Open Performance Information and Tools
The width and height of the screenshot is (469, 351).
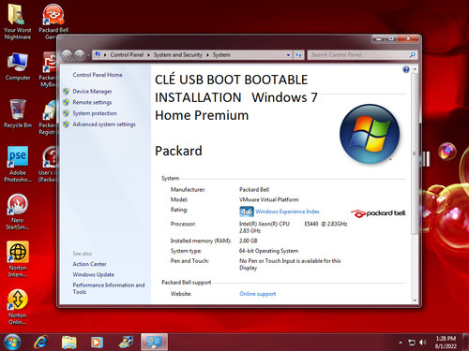click(x=109, y=288)
